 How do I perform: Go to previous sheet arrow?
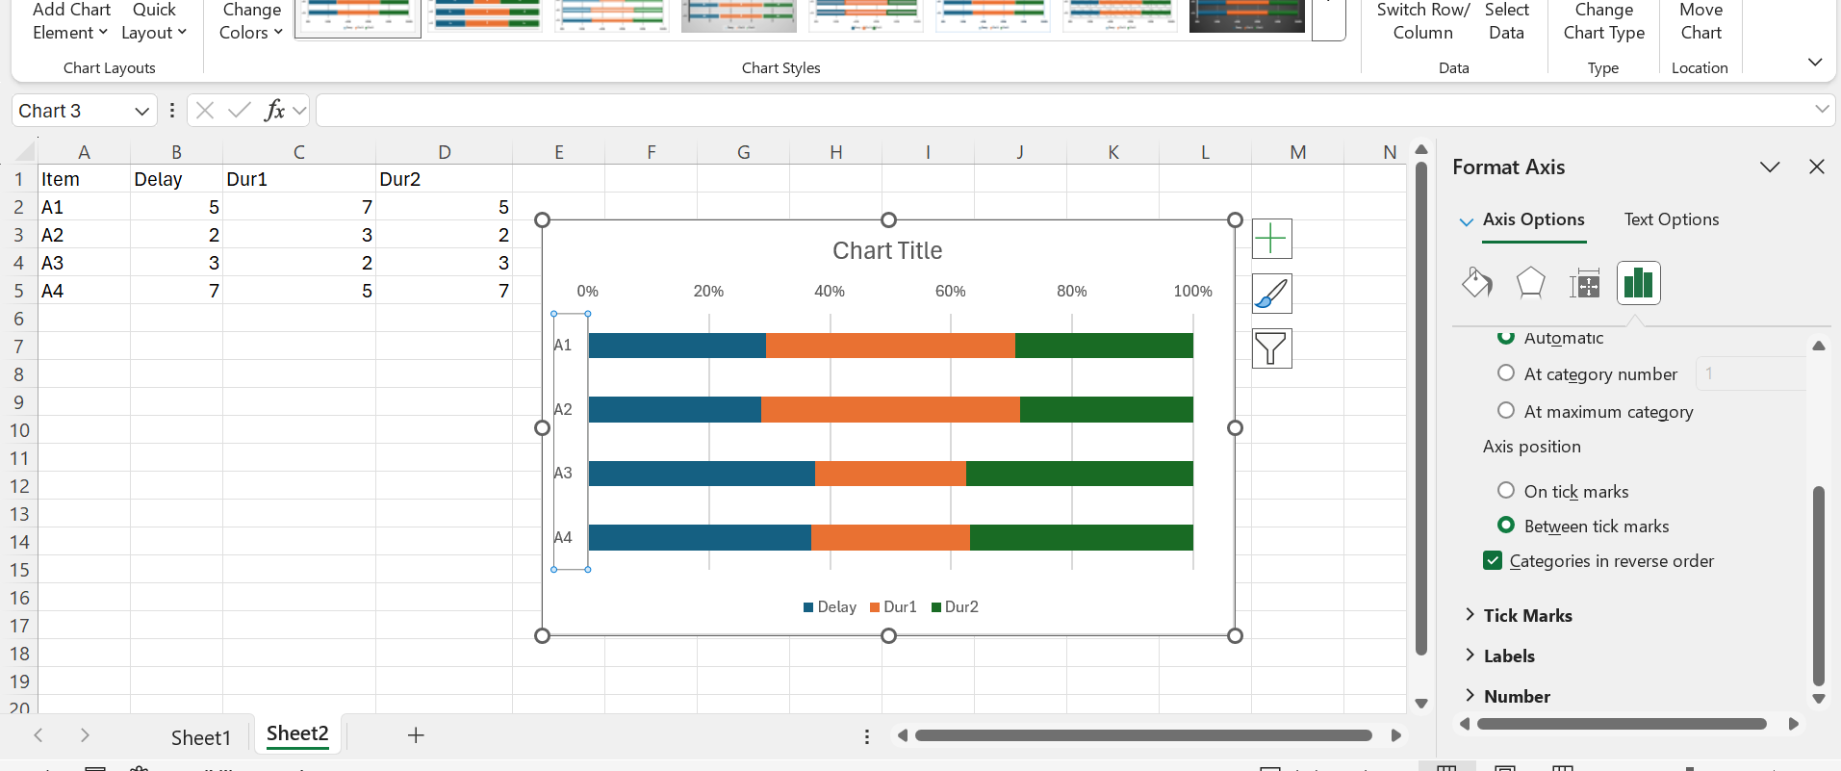pyautogui.click(x=38, y=735)
